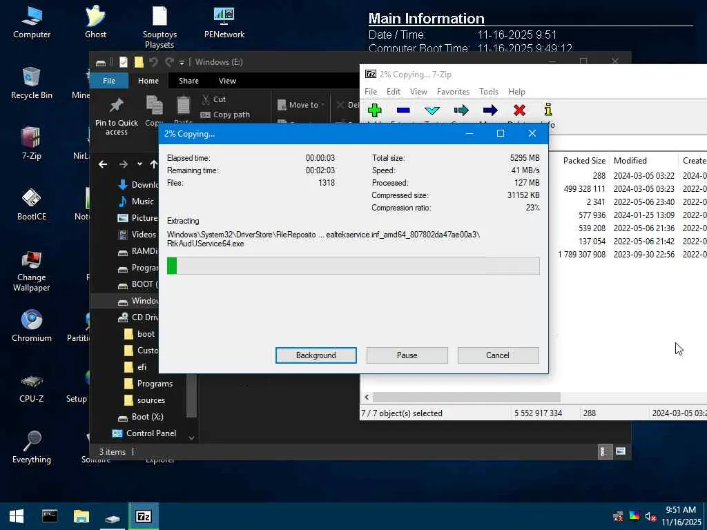Click the Move (dark blue arrow) icon in 7-Zip
This screenshot has height=530, width=707.
(490, 110)
